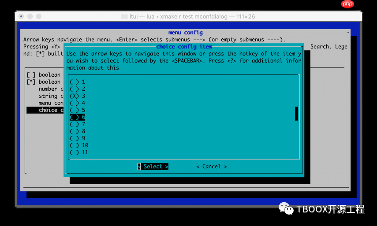Pick the highlighted option 6
377x226 pixels.
[78, 117]
